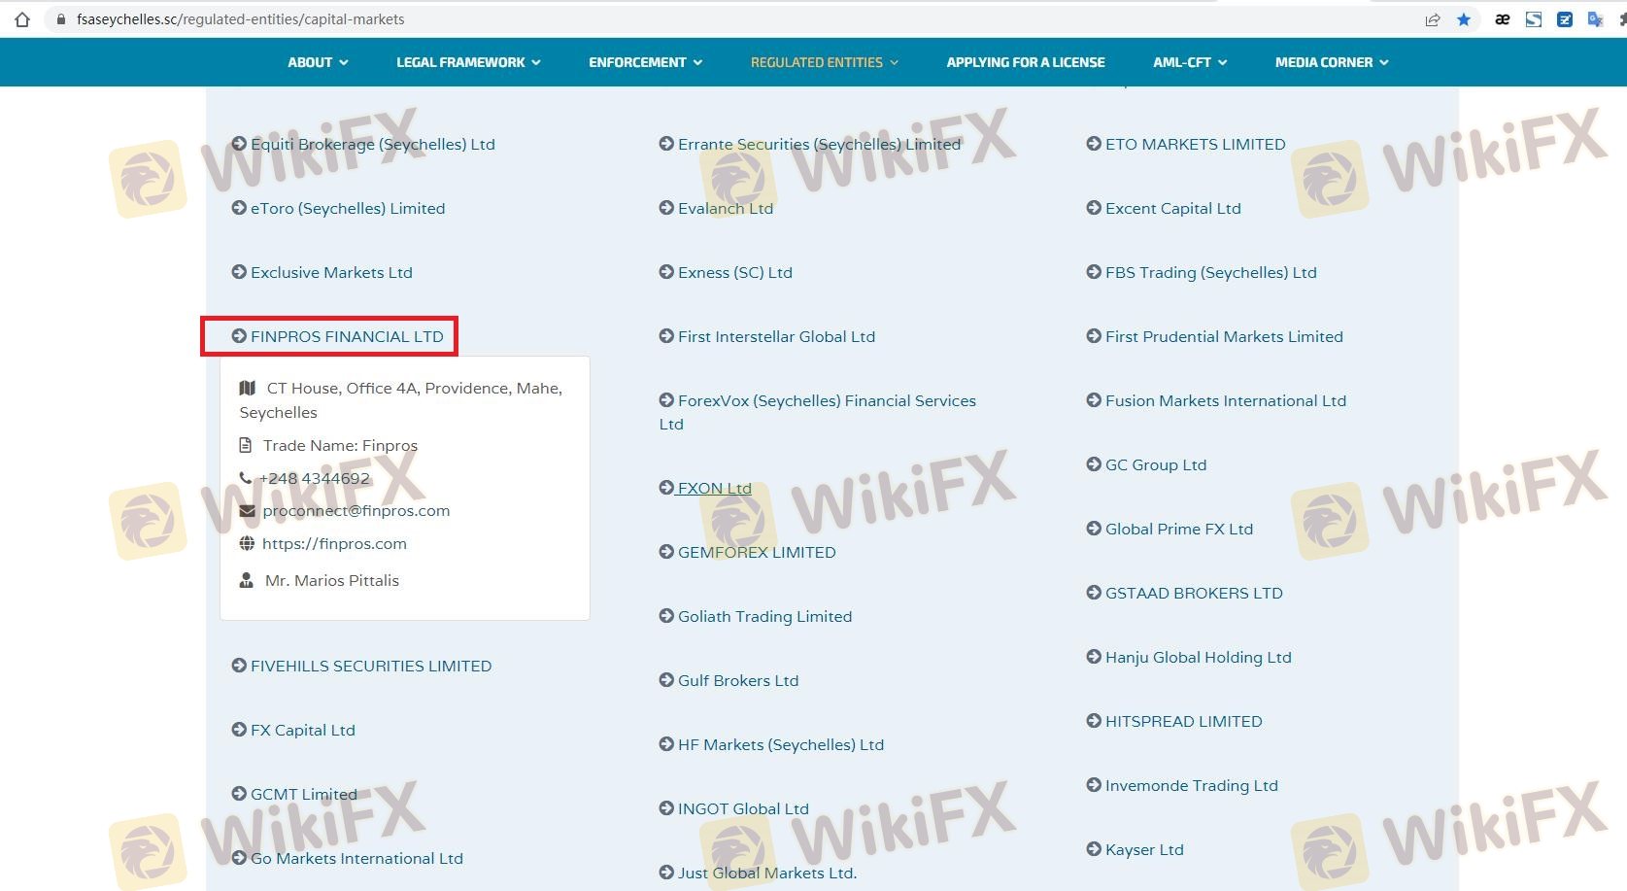Click the envelope icon beside proconnect email
Viewport: 1627px width, 891px height.
tap(247, 511)
